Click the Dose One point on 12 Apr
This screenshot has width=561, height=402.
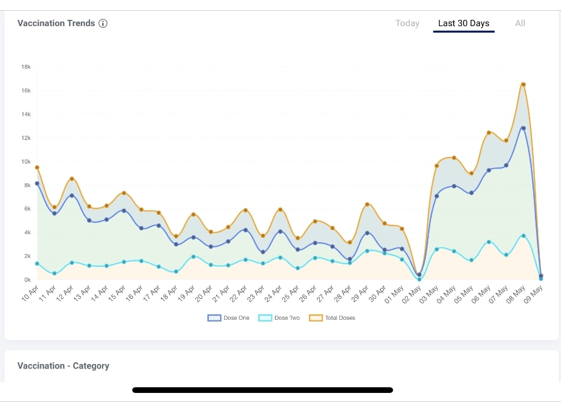pyautogui.click(x=71, y=196)
